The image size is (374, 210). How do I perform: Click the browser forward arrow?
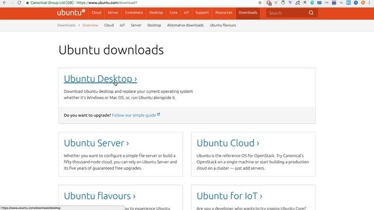pyautogui.click(x=12, y=2)
